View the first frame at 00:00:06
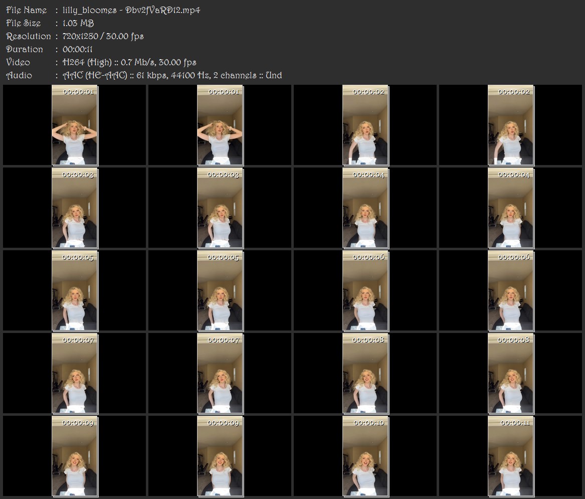 click(365, 291)
